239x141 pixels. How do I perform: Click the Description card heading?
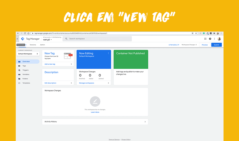[51, 72]
